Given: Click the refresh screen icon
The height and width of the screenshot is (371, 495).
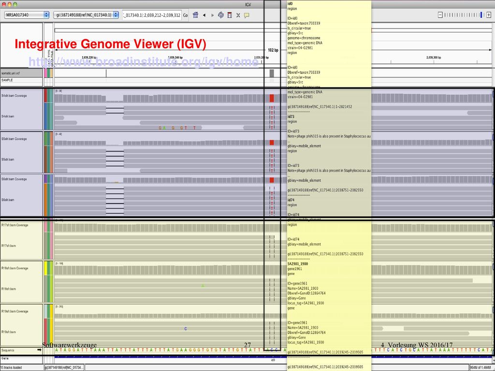Looking at the screenshot, I should pyautogui.click(x=220, y=15).
